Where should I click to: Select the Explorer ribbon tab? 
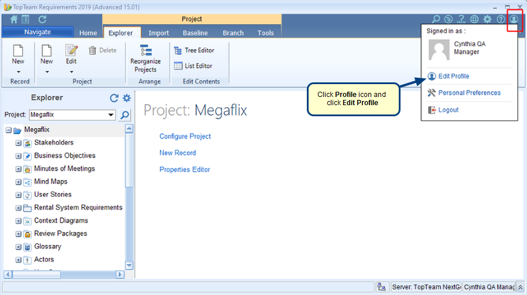121,33
